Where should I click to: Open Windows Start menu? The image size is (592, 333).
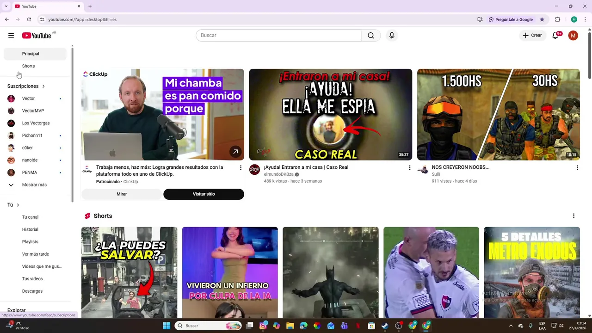[x=166, y=326]
